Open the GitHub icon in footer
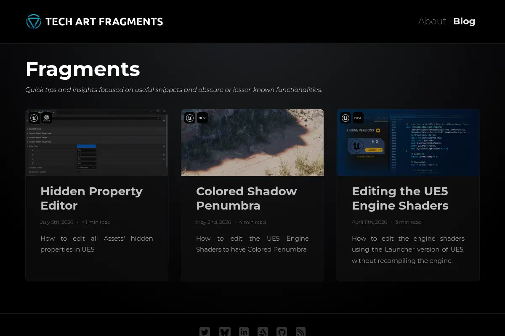 click(x=282, y=332)
